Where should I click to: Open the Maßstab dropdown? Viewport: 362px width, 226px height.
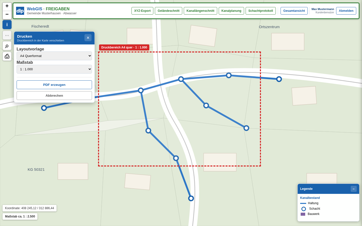pyautogui.click(x=54, y=69)
